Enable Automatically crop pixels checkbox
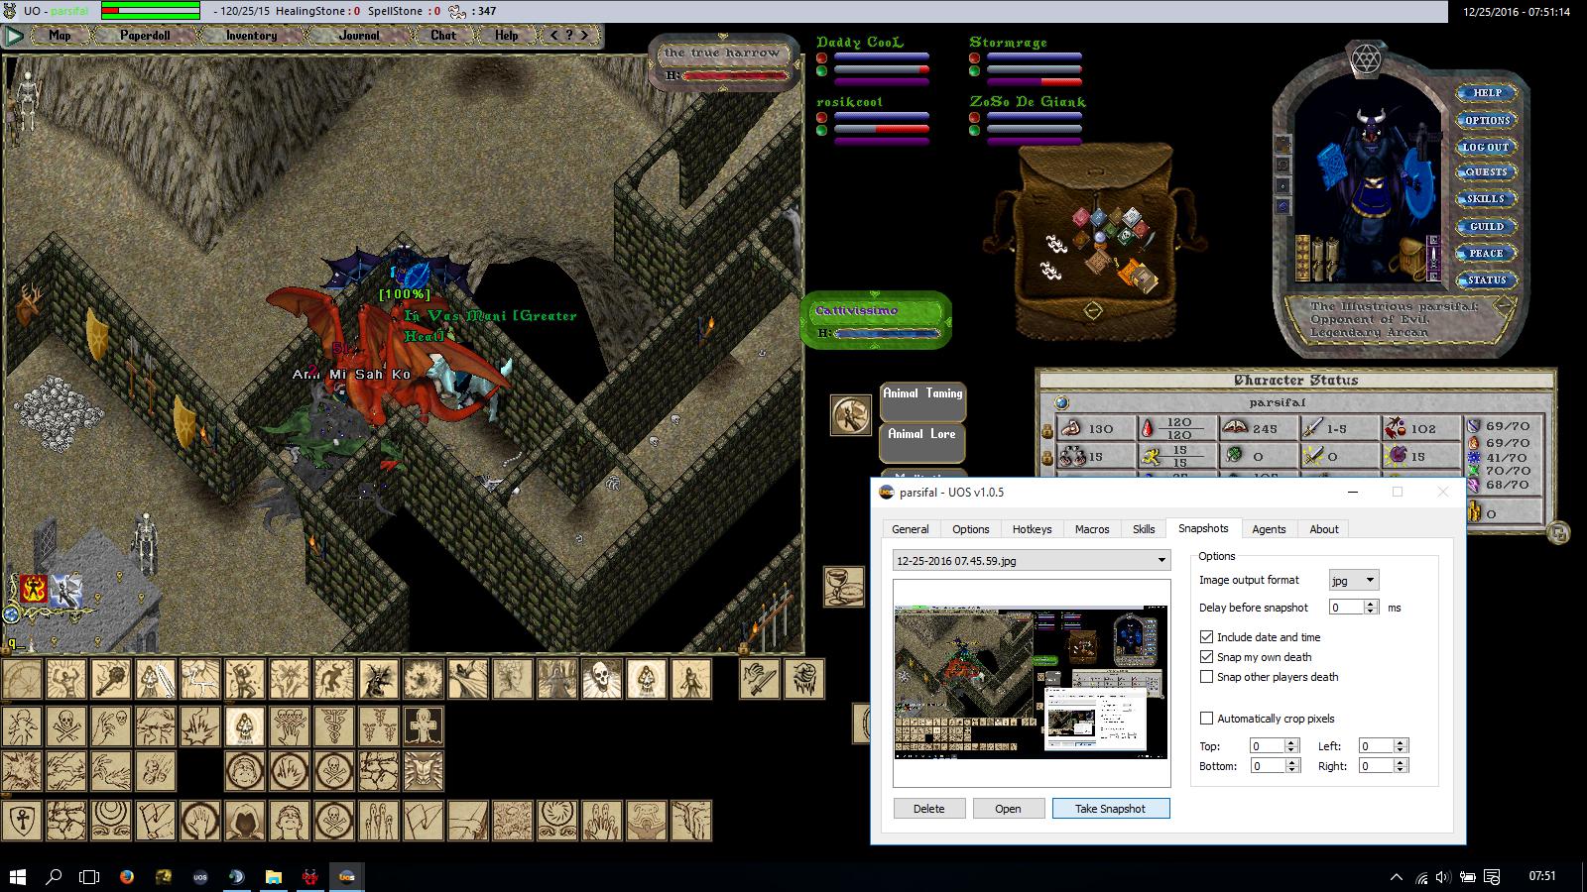The height and width of the screenshot is (892, 1587). (x=1206, y=719)
